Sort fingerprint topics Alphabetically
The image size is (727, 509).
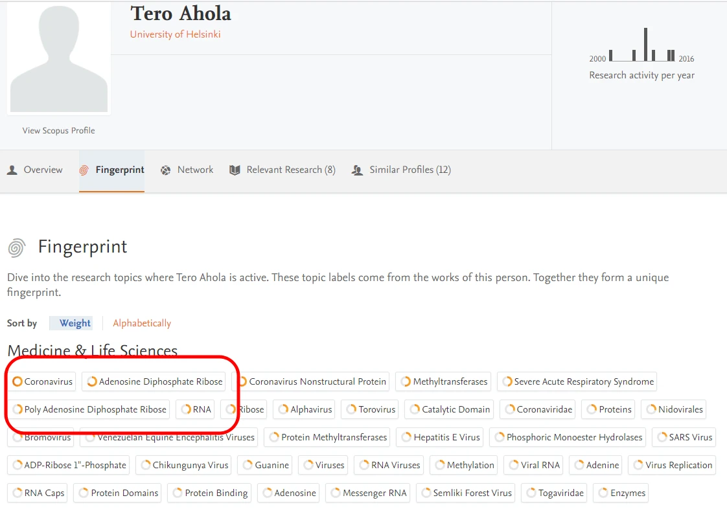click(x=142, y=323)
